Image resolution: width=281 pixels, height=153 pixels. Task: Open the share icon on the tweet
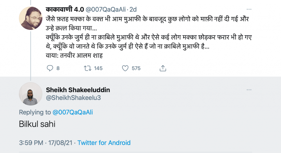tap(163, 68)
